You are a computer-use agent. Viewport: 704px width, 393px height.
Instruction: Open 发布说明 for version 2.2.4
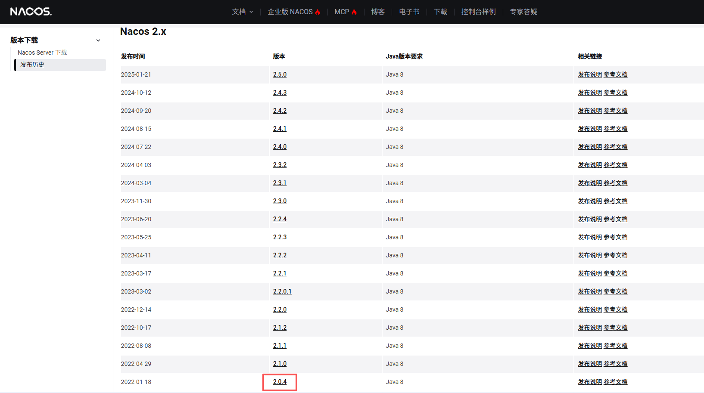(x=590, y=219)
